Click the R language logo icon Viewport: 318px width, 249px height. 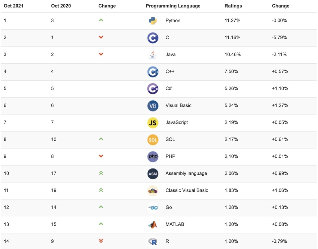pyautogui.click(x=153, y=241)
